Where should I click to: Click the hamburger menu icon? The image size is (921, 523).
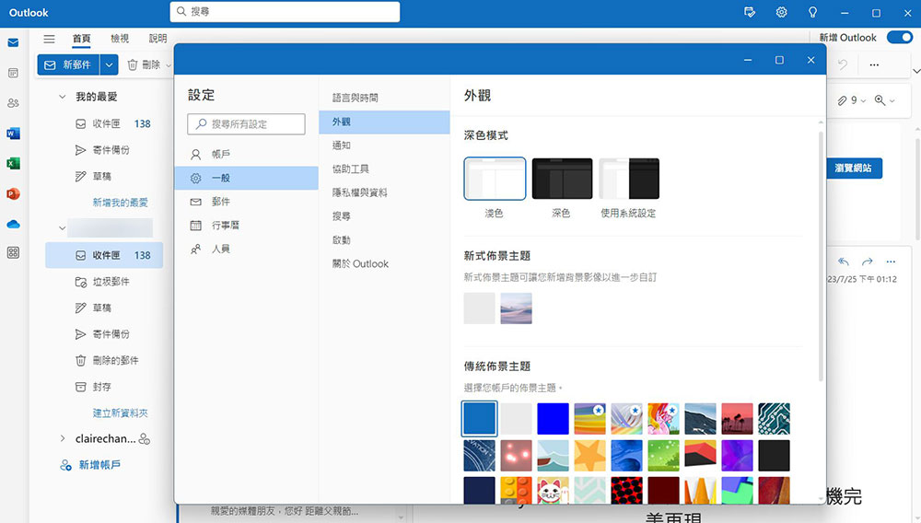coord(50,39)
